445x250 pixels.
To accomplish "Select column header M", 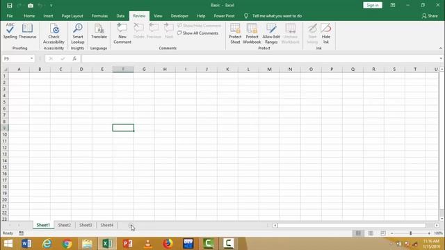I will (x=269, y=69).
